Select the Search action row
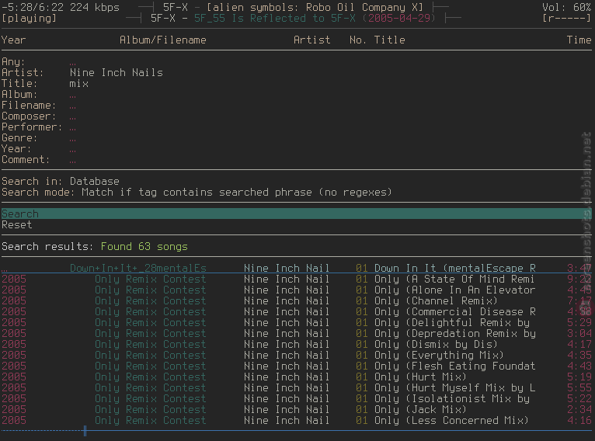The width and height of the screenshot is (595, 441). click(296, 214)
